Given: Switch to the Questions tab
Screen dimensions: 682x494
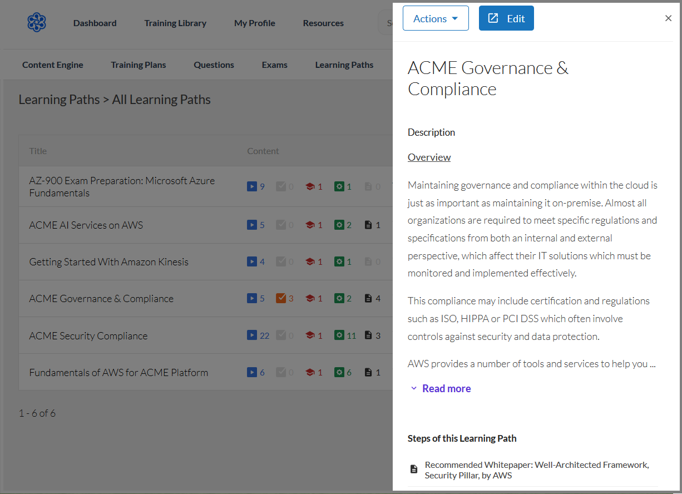Looking at the screenshot, I should 214,65.
